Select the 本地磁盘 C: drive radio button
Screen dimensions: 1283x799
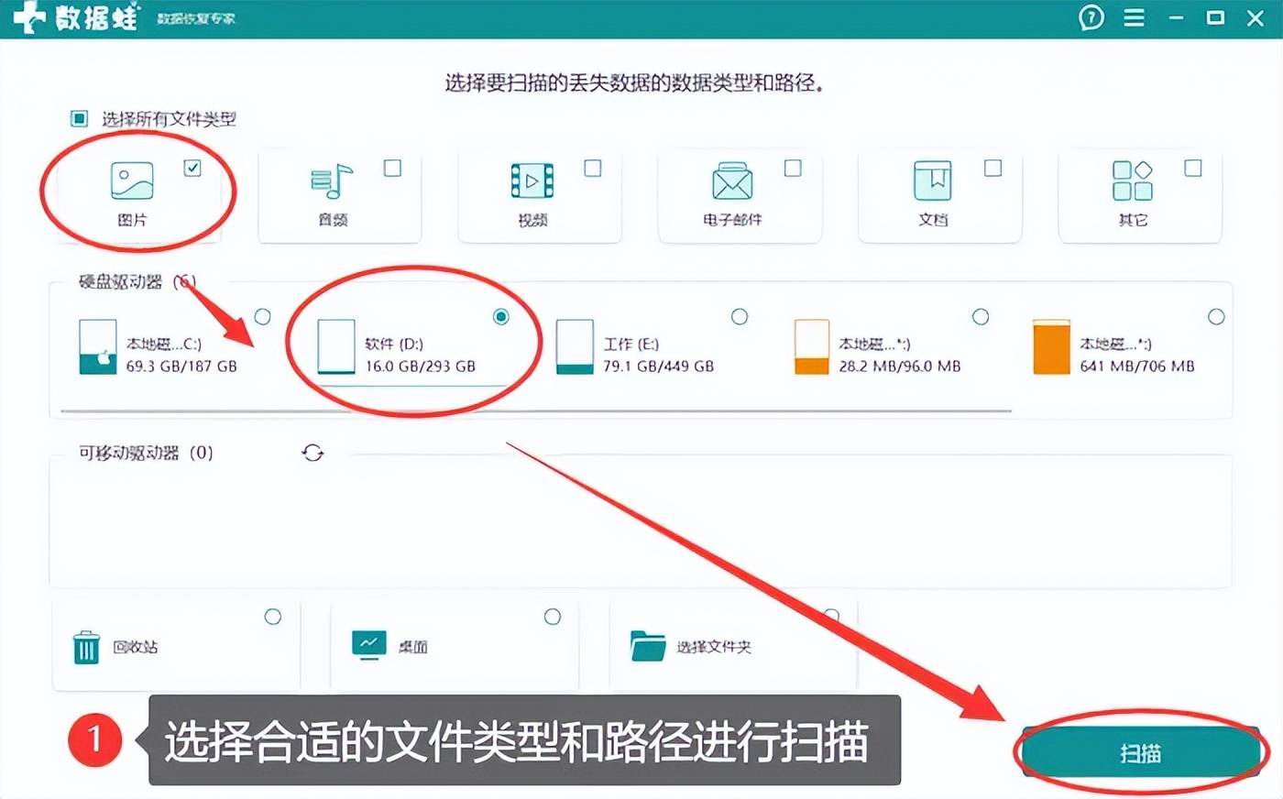click(262, 316)
